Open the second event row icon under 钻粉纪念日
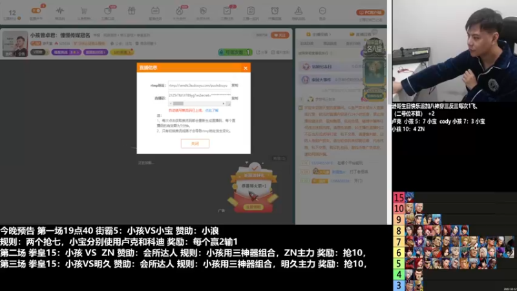The height and width of the screenshot is (291, 517). pos(305,80)
